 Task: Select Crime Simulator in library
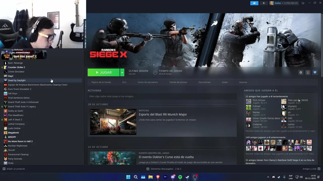pos(16,72)
